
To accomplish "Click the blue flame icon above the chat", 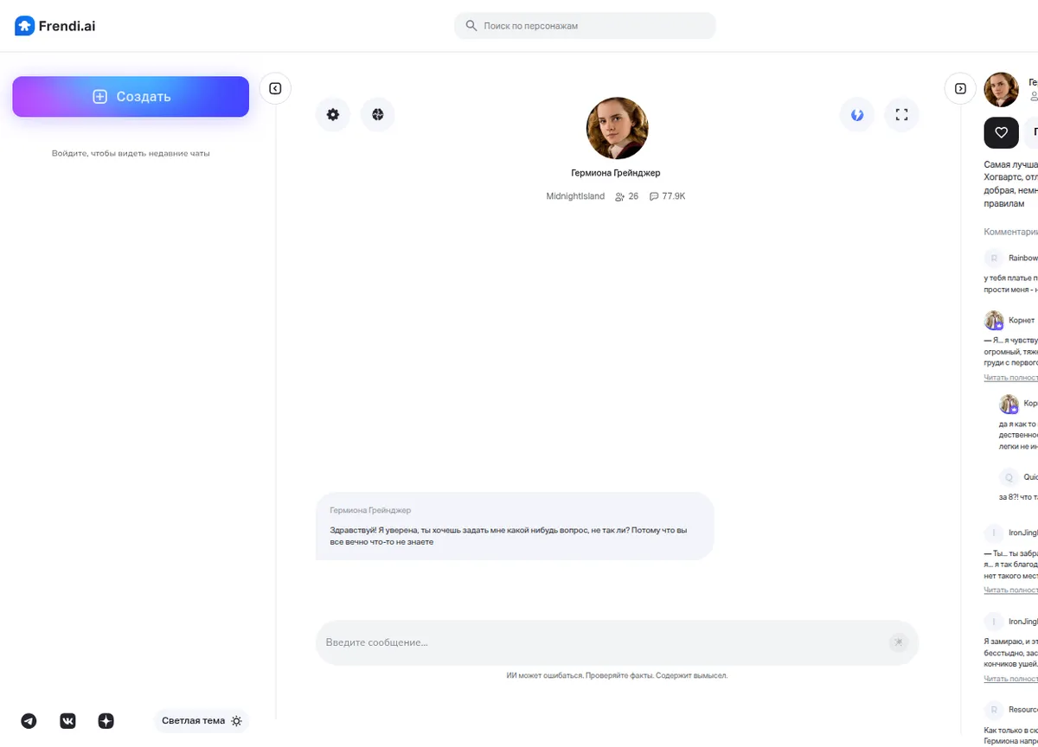I will [x=857, y=114].
